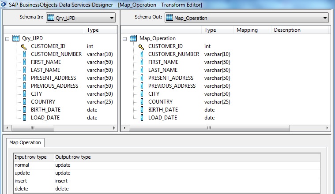Select Qry_UPD root in input tree
335x194 pixels.
coord(33,38)
